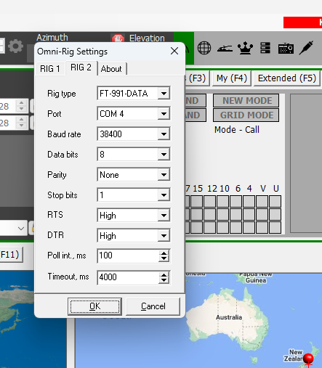Screen dimensions: 322x368
Task: Open the gear settings icon beside Azimuth
Action: tap(15, 46)
